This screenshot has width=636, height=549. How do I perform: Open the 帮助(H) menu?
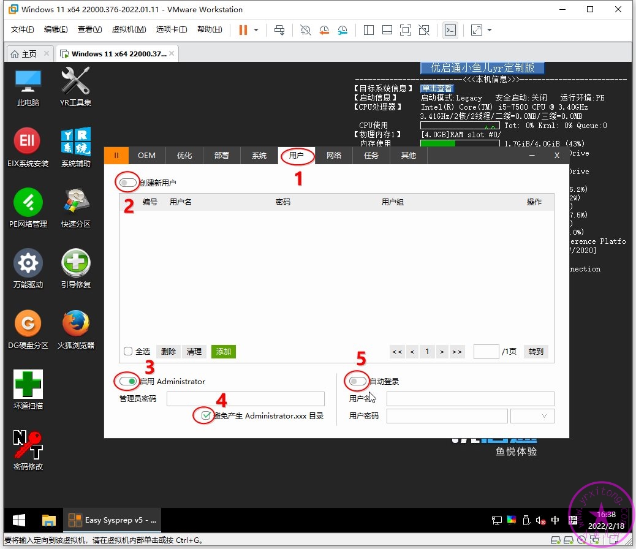point(210,29)
